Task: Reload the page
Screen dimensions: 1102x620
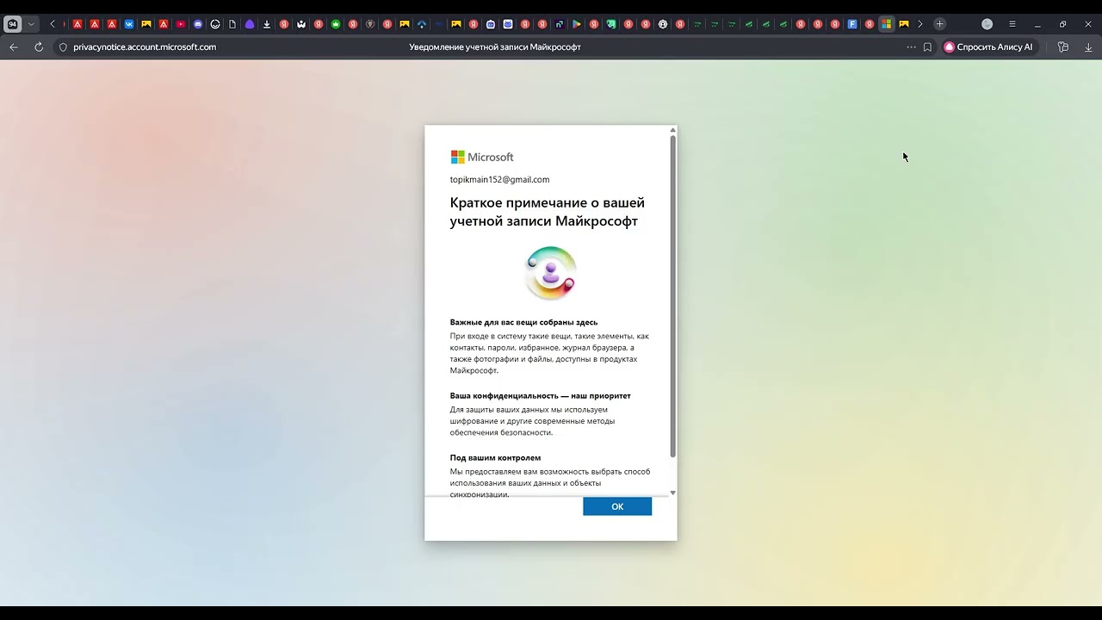Action: [x=39, y=47]
